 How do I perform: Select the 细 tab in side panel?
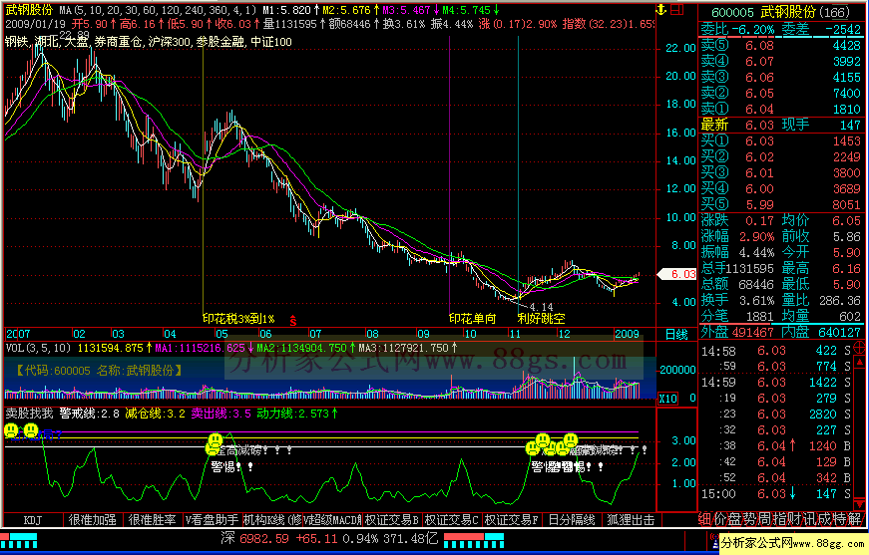click(705, 519)
